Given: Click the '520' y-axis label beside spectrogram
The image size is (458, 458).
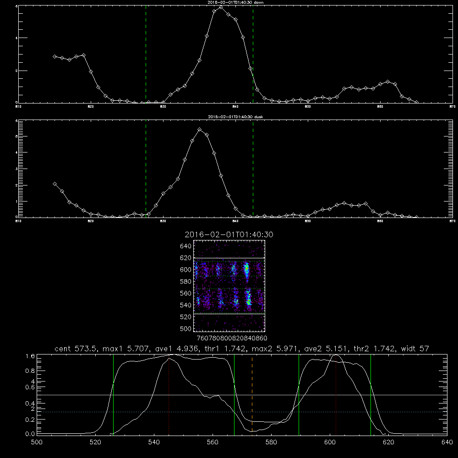Looking at the screenshot, I should [186, 317].
